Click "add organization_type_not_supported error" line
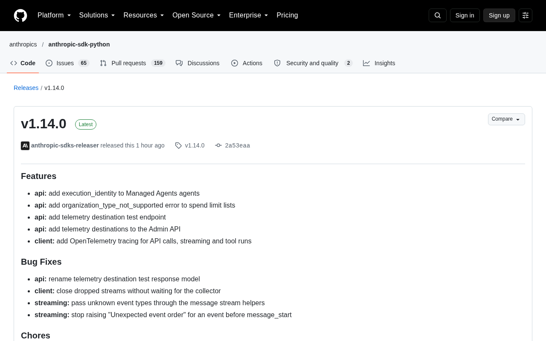This screenshot has width=546, height=341. click(x=135, y=205)
